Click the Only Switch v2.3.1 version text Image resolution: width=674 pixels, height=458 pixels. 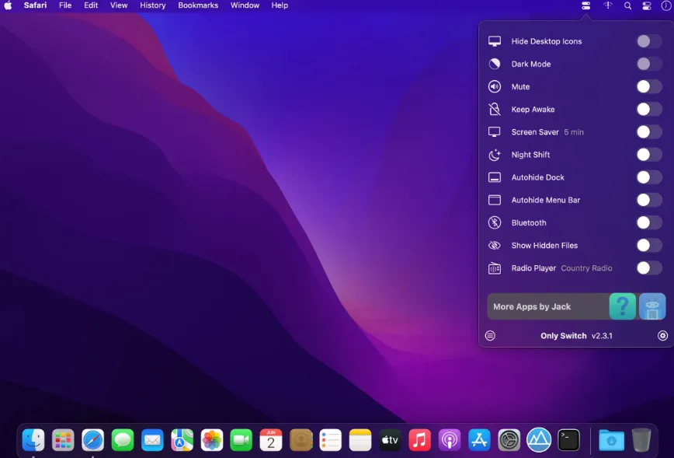(576, 336)
